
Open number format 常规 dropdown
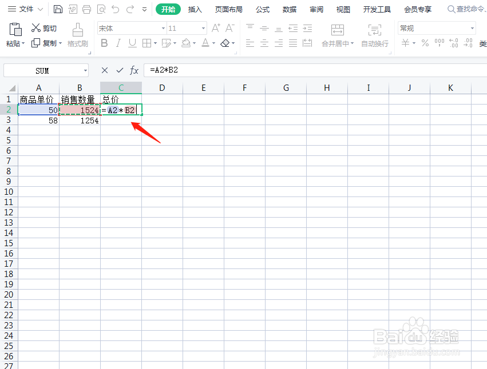pos(472,29)
